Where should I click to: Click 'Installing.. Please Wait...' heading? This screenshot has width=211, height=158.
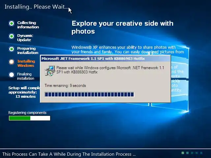(37, 7)
